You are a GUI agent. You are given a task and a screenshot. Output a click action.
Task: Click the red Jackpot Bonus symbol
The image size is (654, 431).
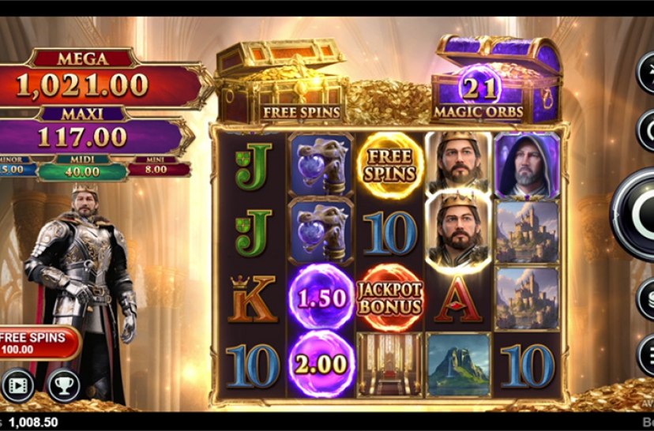point(390,298)
